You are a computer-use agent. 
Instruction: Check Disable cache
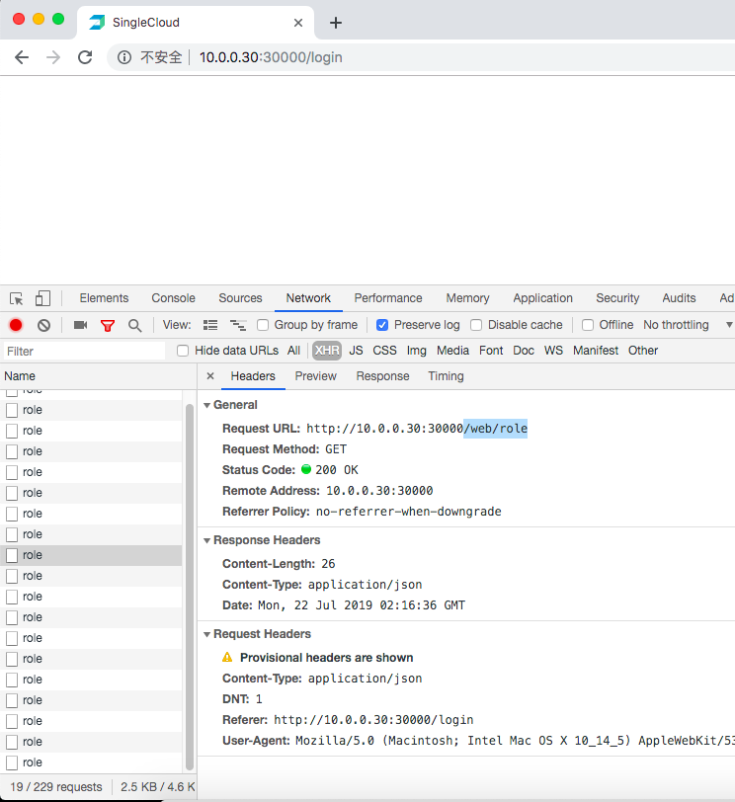[x=476, y=325]
